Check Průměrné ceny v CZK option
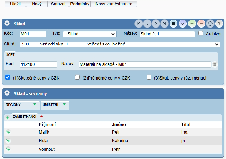 (x=77, y=77)
